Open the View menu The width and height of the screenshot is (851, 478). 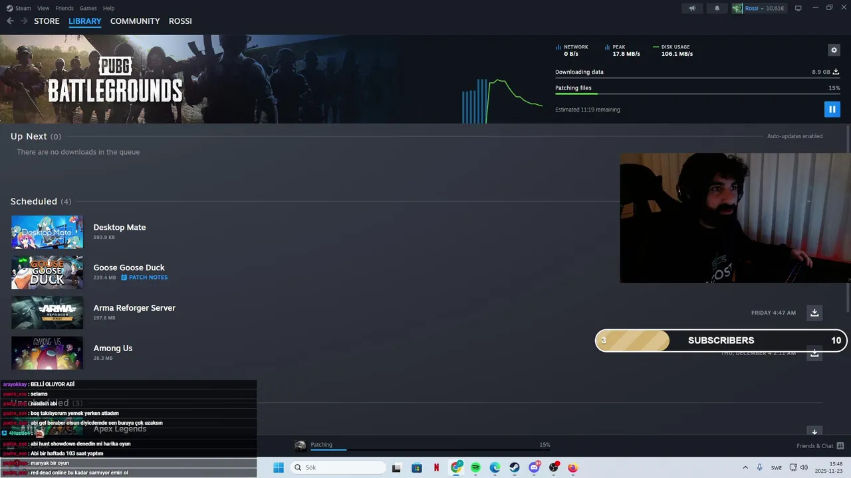coord(43,8)
